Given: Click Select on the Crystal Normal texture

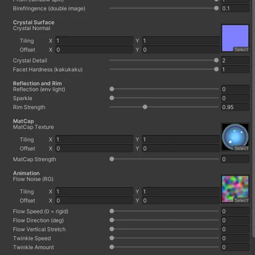Looking at the screenshot, I should [241, 49].
